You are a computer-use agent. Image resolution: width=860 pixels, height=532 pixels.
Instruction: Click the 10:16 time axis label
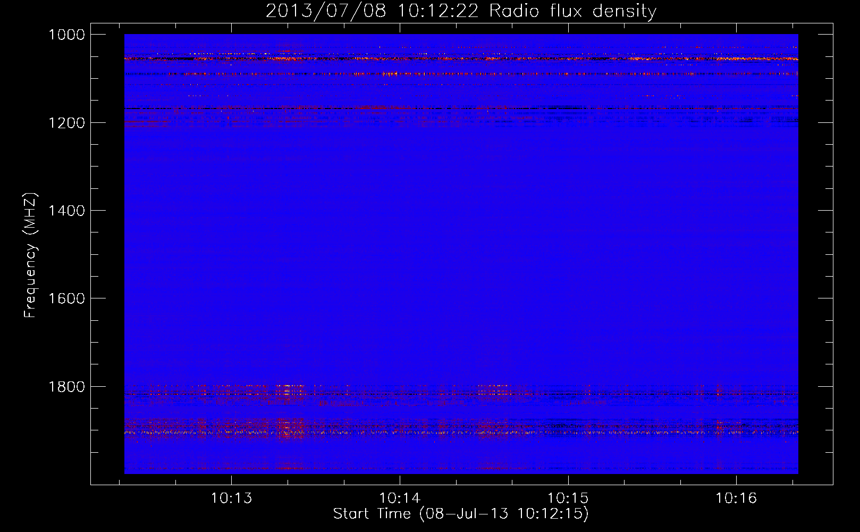736,498
